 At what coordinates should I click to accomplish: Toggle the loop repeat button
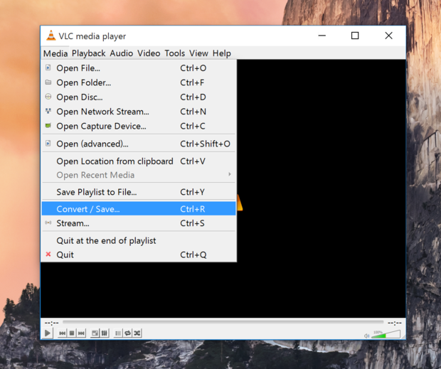click(128, 333)
